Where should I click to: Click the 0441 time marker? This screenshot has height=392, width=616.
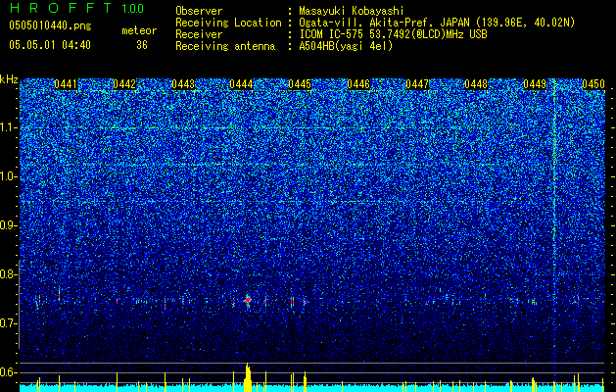click(66, 84)
